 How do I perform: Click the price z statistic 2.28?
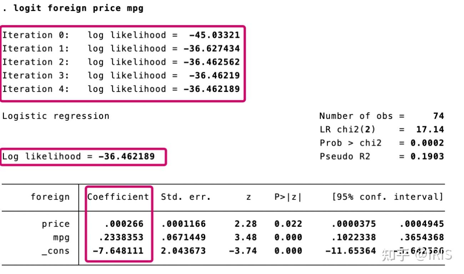coord(246,224)
